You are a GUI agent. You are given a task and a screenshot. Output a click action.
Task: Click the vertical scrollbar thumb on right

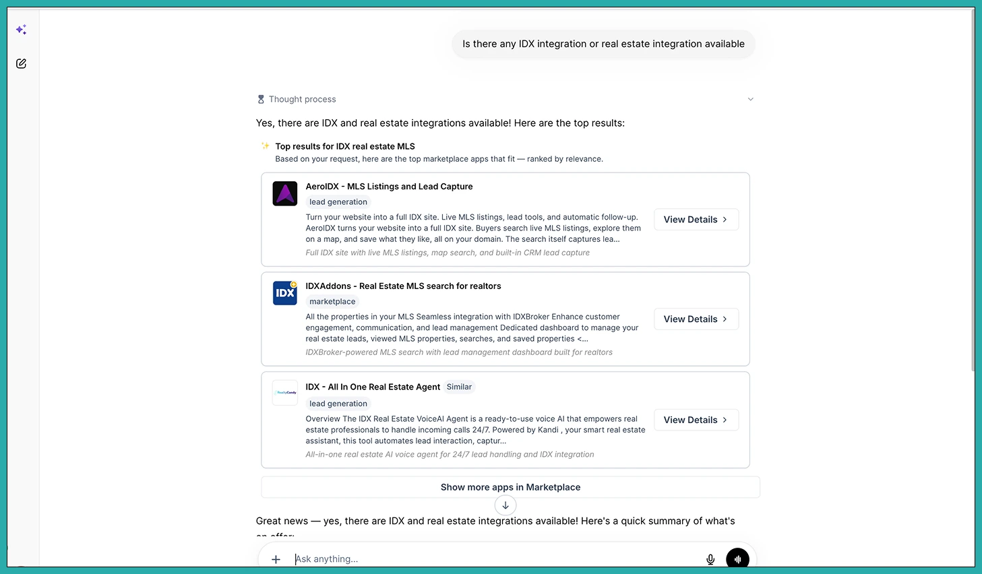click(973, 189)
